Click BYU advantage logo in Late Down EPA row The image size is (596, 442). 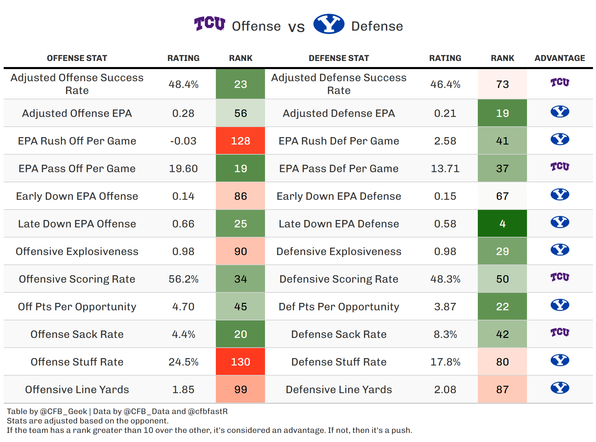coord(560,222)
